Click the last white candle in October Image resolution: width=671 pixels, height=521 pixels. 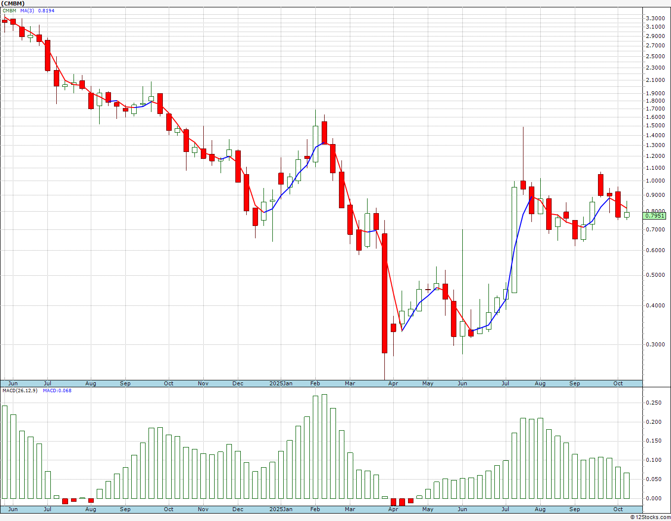coord(627,215)
